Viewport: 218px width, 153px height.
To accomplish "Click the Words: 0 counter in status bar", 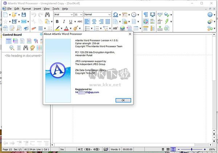I will tap(116, 149).
